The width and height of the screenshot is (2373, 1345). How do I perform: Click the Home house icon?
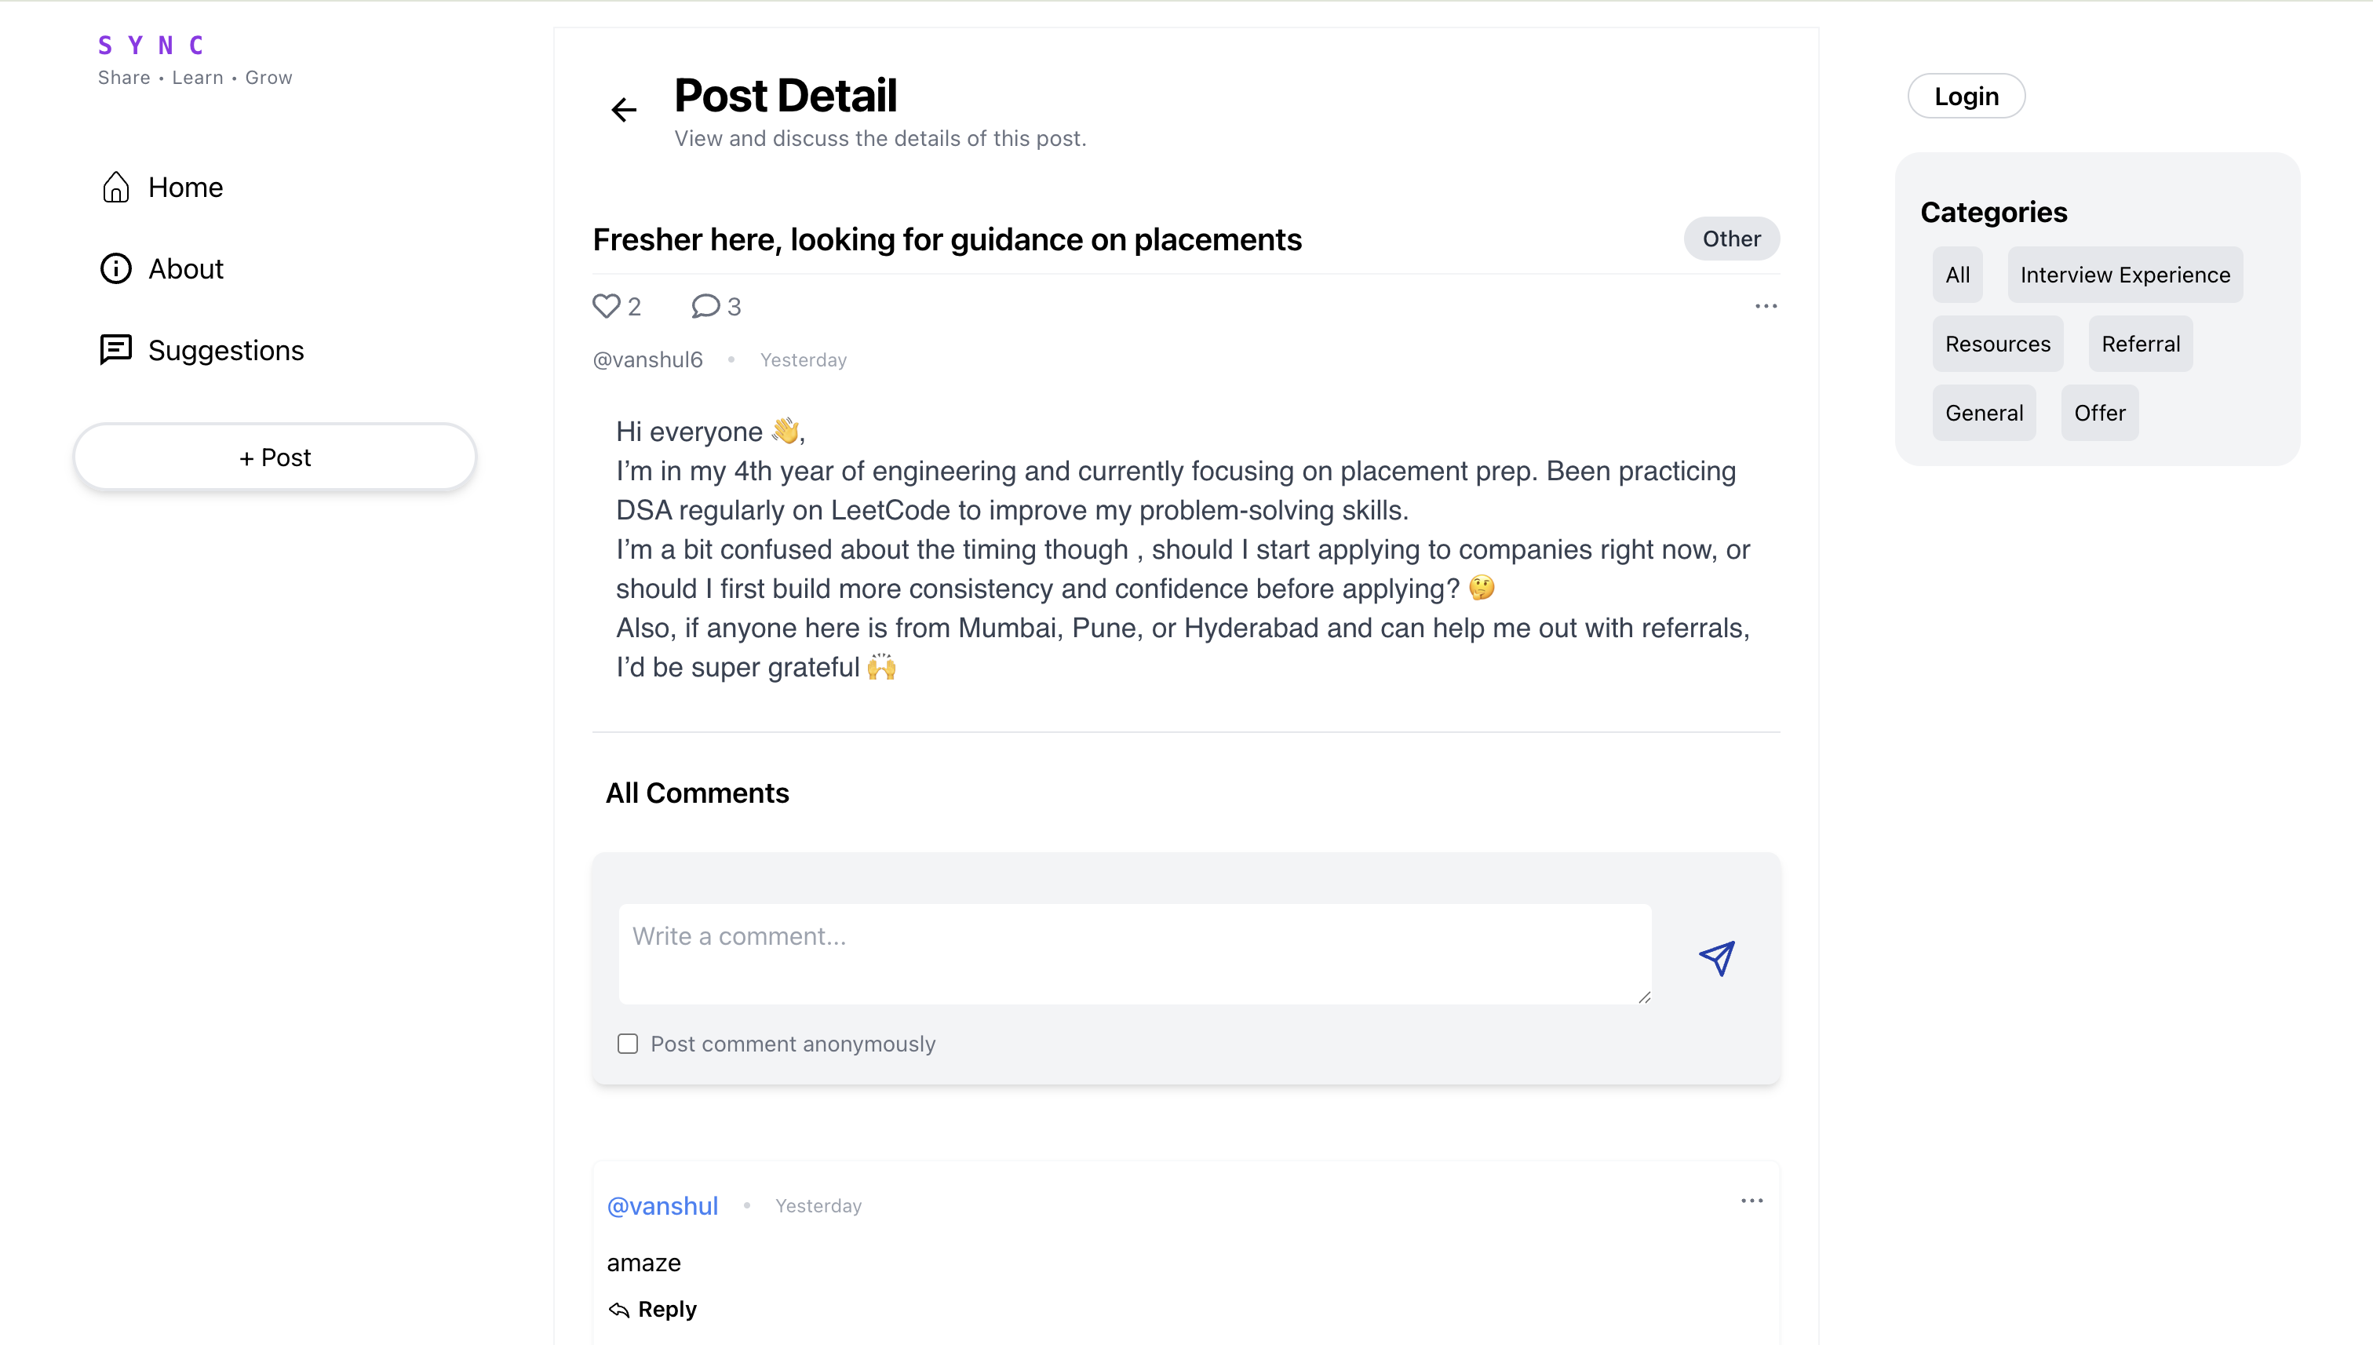tap(115, 188)
